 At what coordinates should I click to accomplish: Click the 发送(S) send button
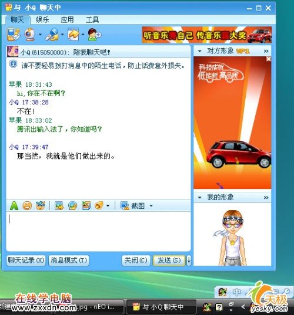[x=169, y=260]
